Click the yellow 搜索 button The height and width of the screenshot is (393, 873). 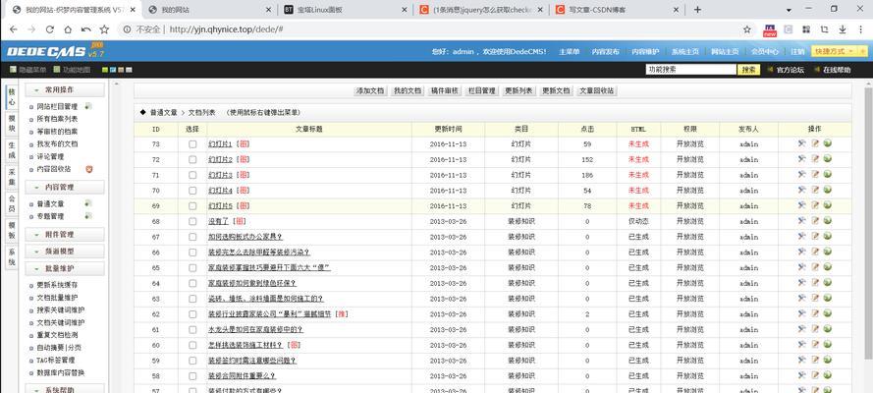click(x=749, y=70)
